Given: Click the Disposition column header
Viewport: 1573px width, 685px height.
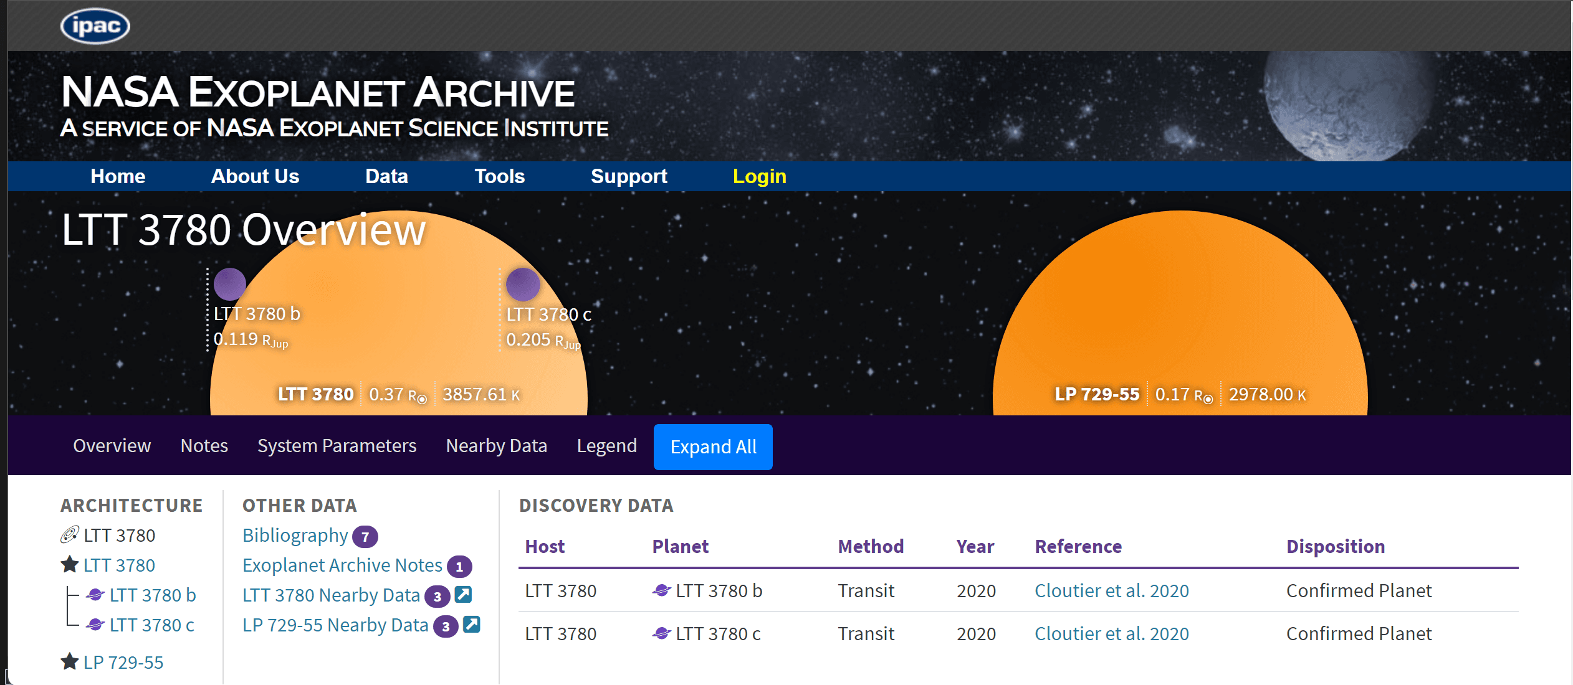Looking at the screenshot, I should pyautogui.click(x=1336, y=547).
